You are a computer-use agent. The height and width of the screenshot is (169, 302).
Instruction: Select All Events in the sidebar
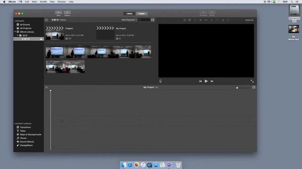[x=25, y=24]
